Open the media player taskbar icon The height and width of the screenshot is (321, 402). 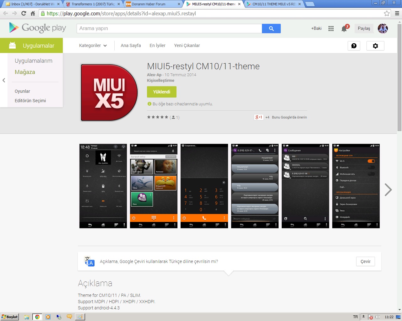pyautogui.click(x=48, y=317)
